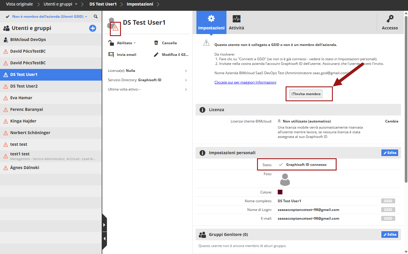Image resolution: width=408 pixels, height=254 pixels.
Task: Click the Cancella delete button label
Action: (169, 43)
